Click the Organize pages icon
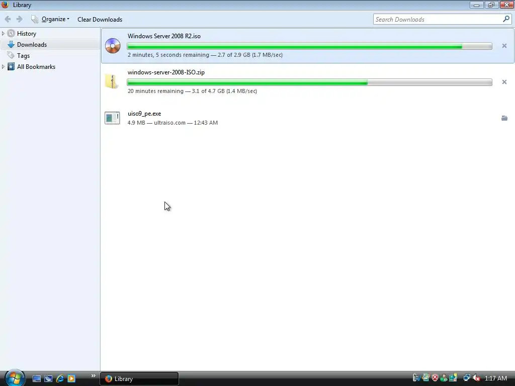Viewport: 515px width, 386px height. tap(35, 19)
